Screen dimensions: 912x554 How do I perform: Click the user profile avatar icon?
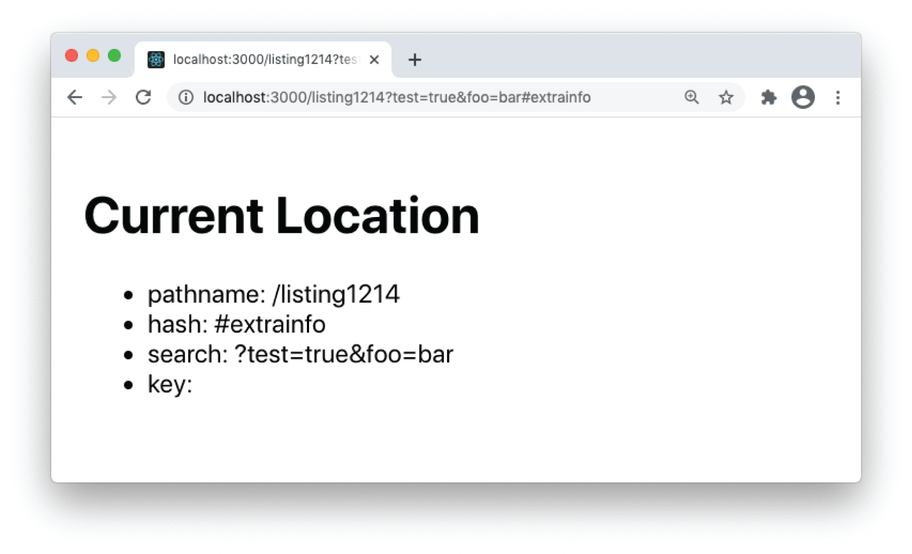(802, 97)
